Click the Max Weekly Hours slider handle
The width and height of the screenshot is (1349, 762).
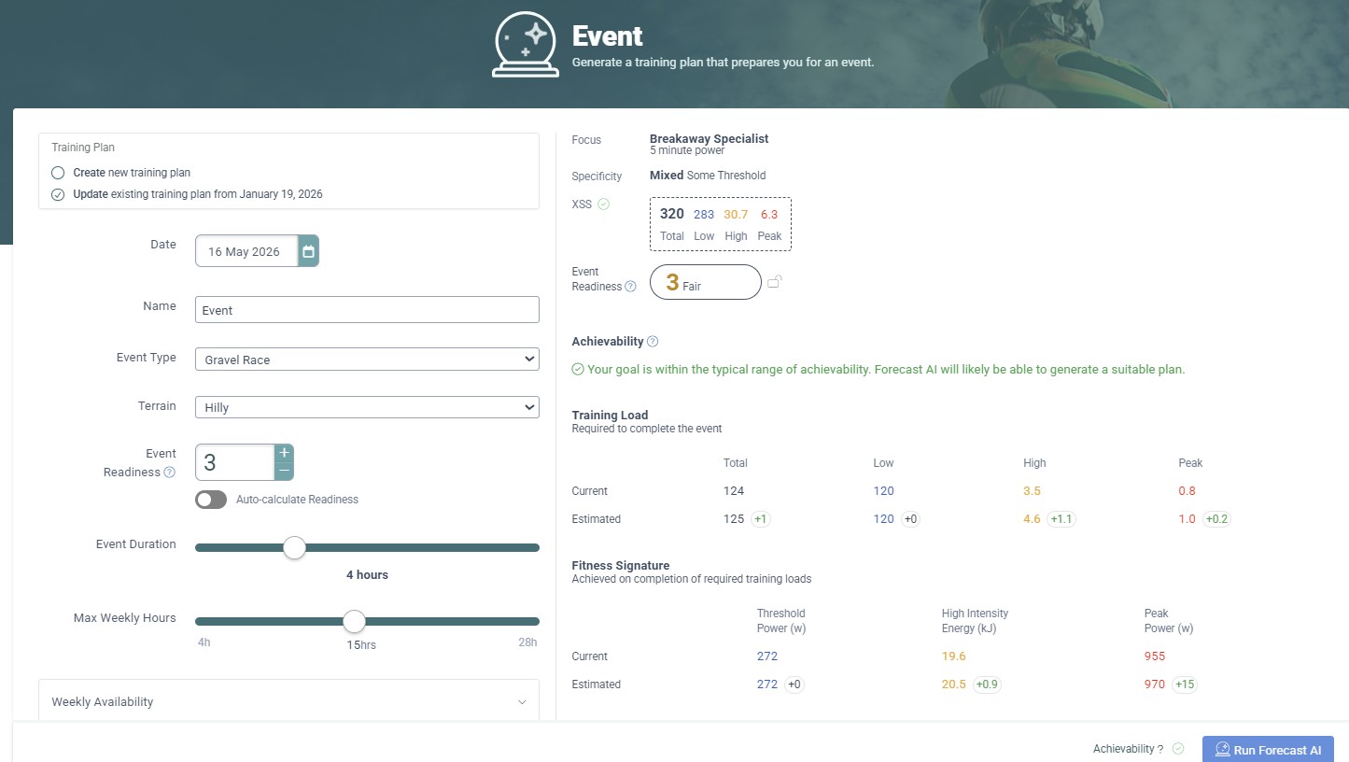point(354,621)
